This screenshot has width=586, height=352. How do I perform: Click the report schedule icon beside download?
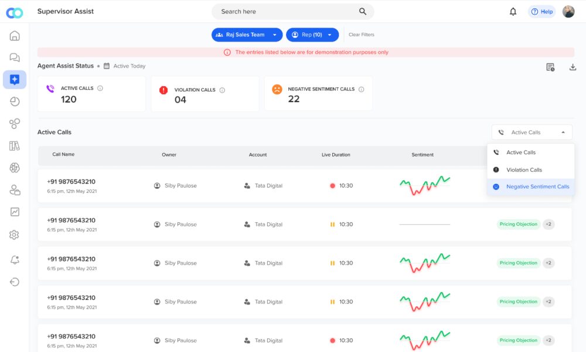550,67
